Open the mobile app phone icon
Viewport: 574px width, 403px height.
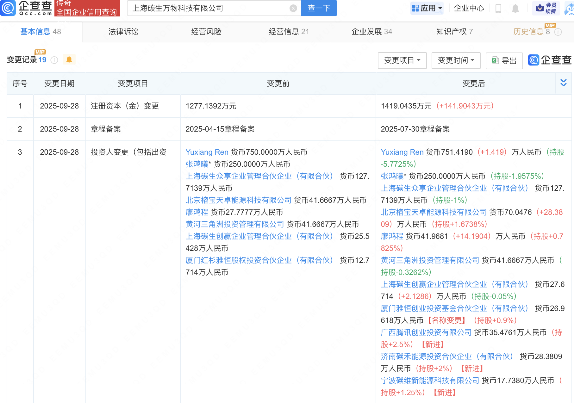(x=498, y=8)
